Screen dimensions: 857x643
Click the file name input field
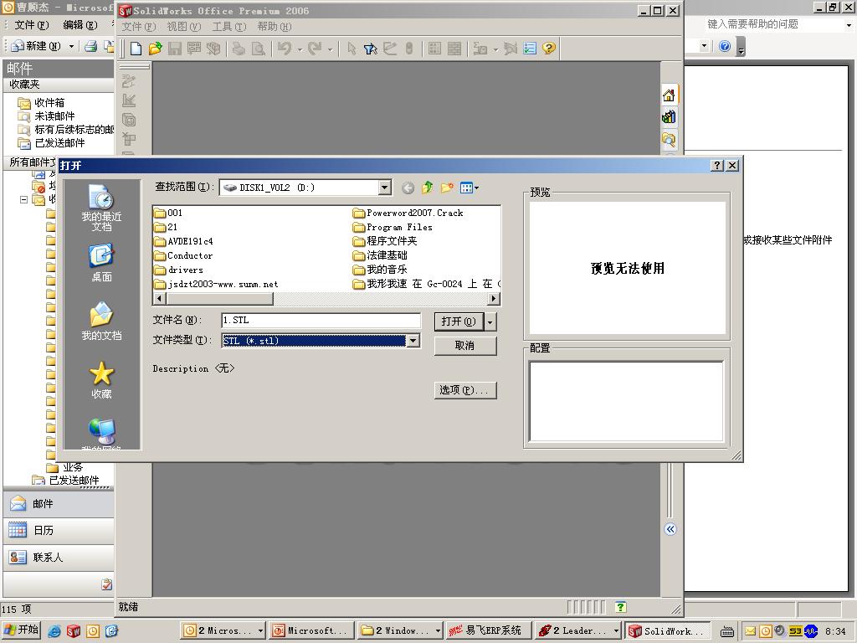coord(321,321)
